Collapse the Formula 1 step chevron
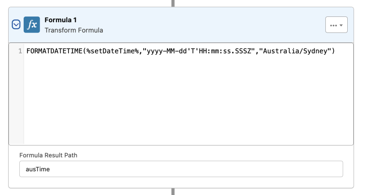367x195 pixels. pyautogui.click(x=16, y=25)
